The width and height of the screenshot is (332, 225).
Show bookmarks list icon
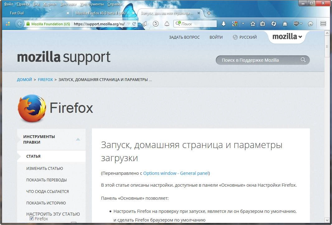coord(263,24)
